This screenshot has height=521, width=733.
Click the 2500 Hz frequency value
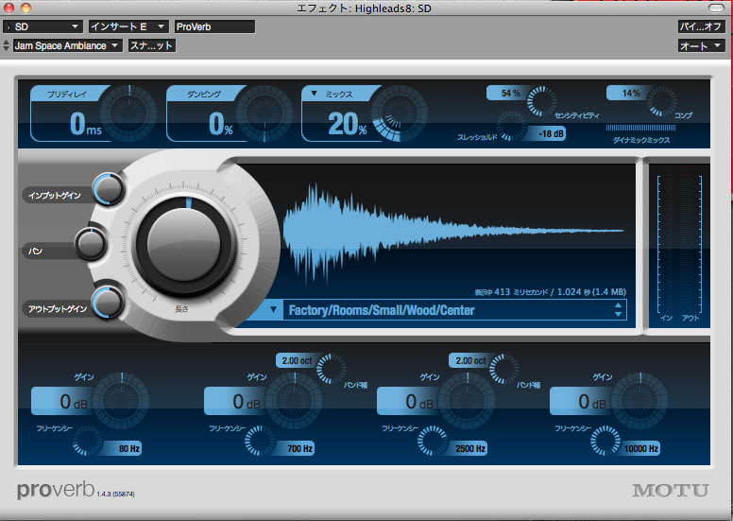coord(468,448)
